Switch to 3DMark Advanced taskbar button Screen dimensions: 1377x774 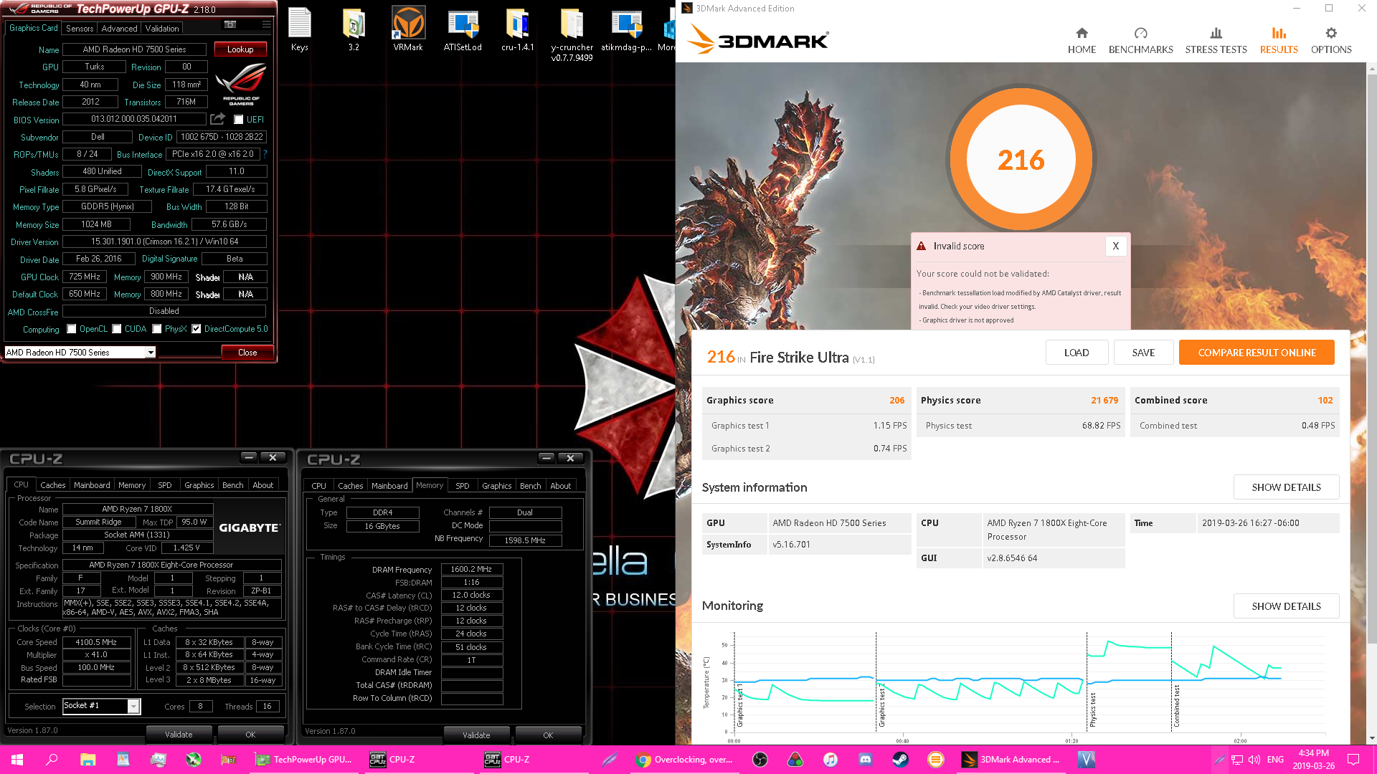(x=1011, y=760)
